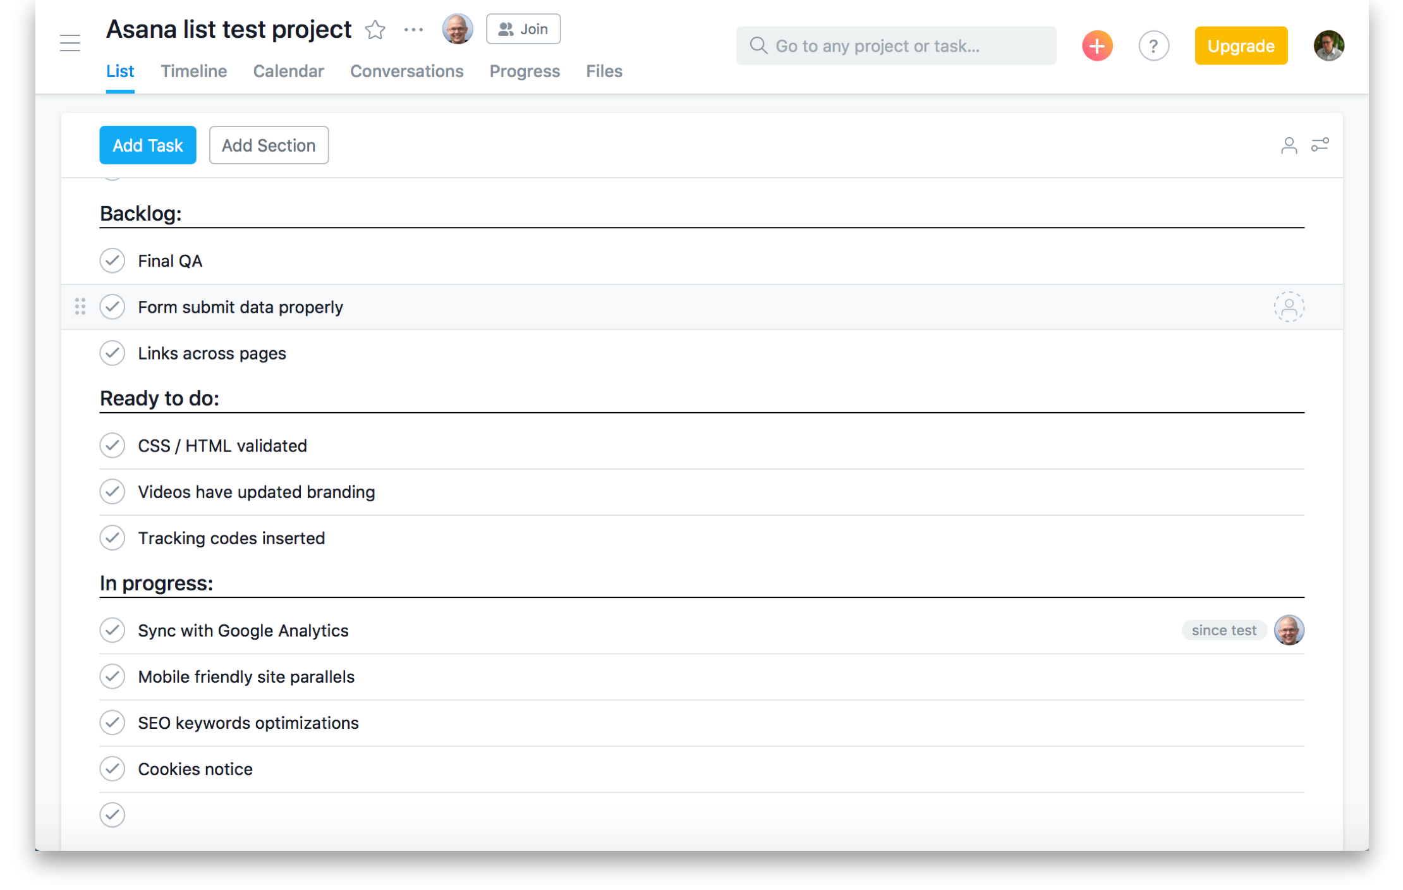Switch to the Timeline tab
The height and width of the screenshot is (890, 1403).
click(193, 71)
